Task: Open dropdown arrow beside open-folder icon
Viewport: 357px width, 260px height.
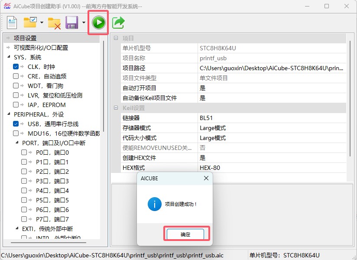Action: point(42,22)
